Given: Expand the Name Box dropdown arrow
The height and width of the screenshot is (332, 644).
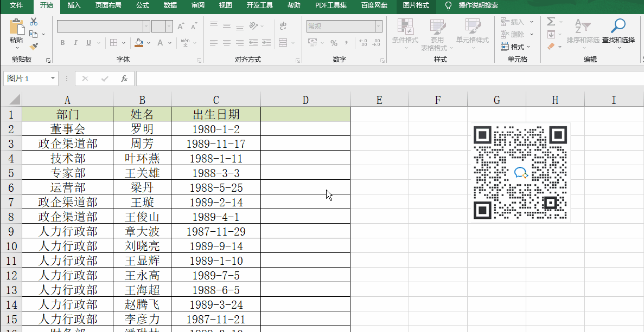Looking at the screenshot, I should (x=53, y=79).
